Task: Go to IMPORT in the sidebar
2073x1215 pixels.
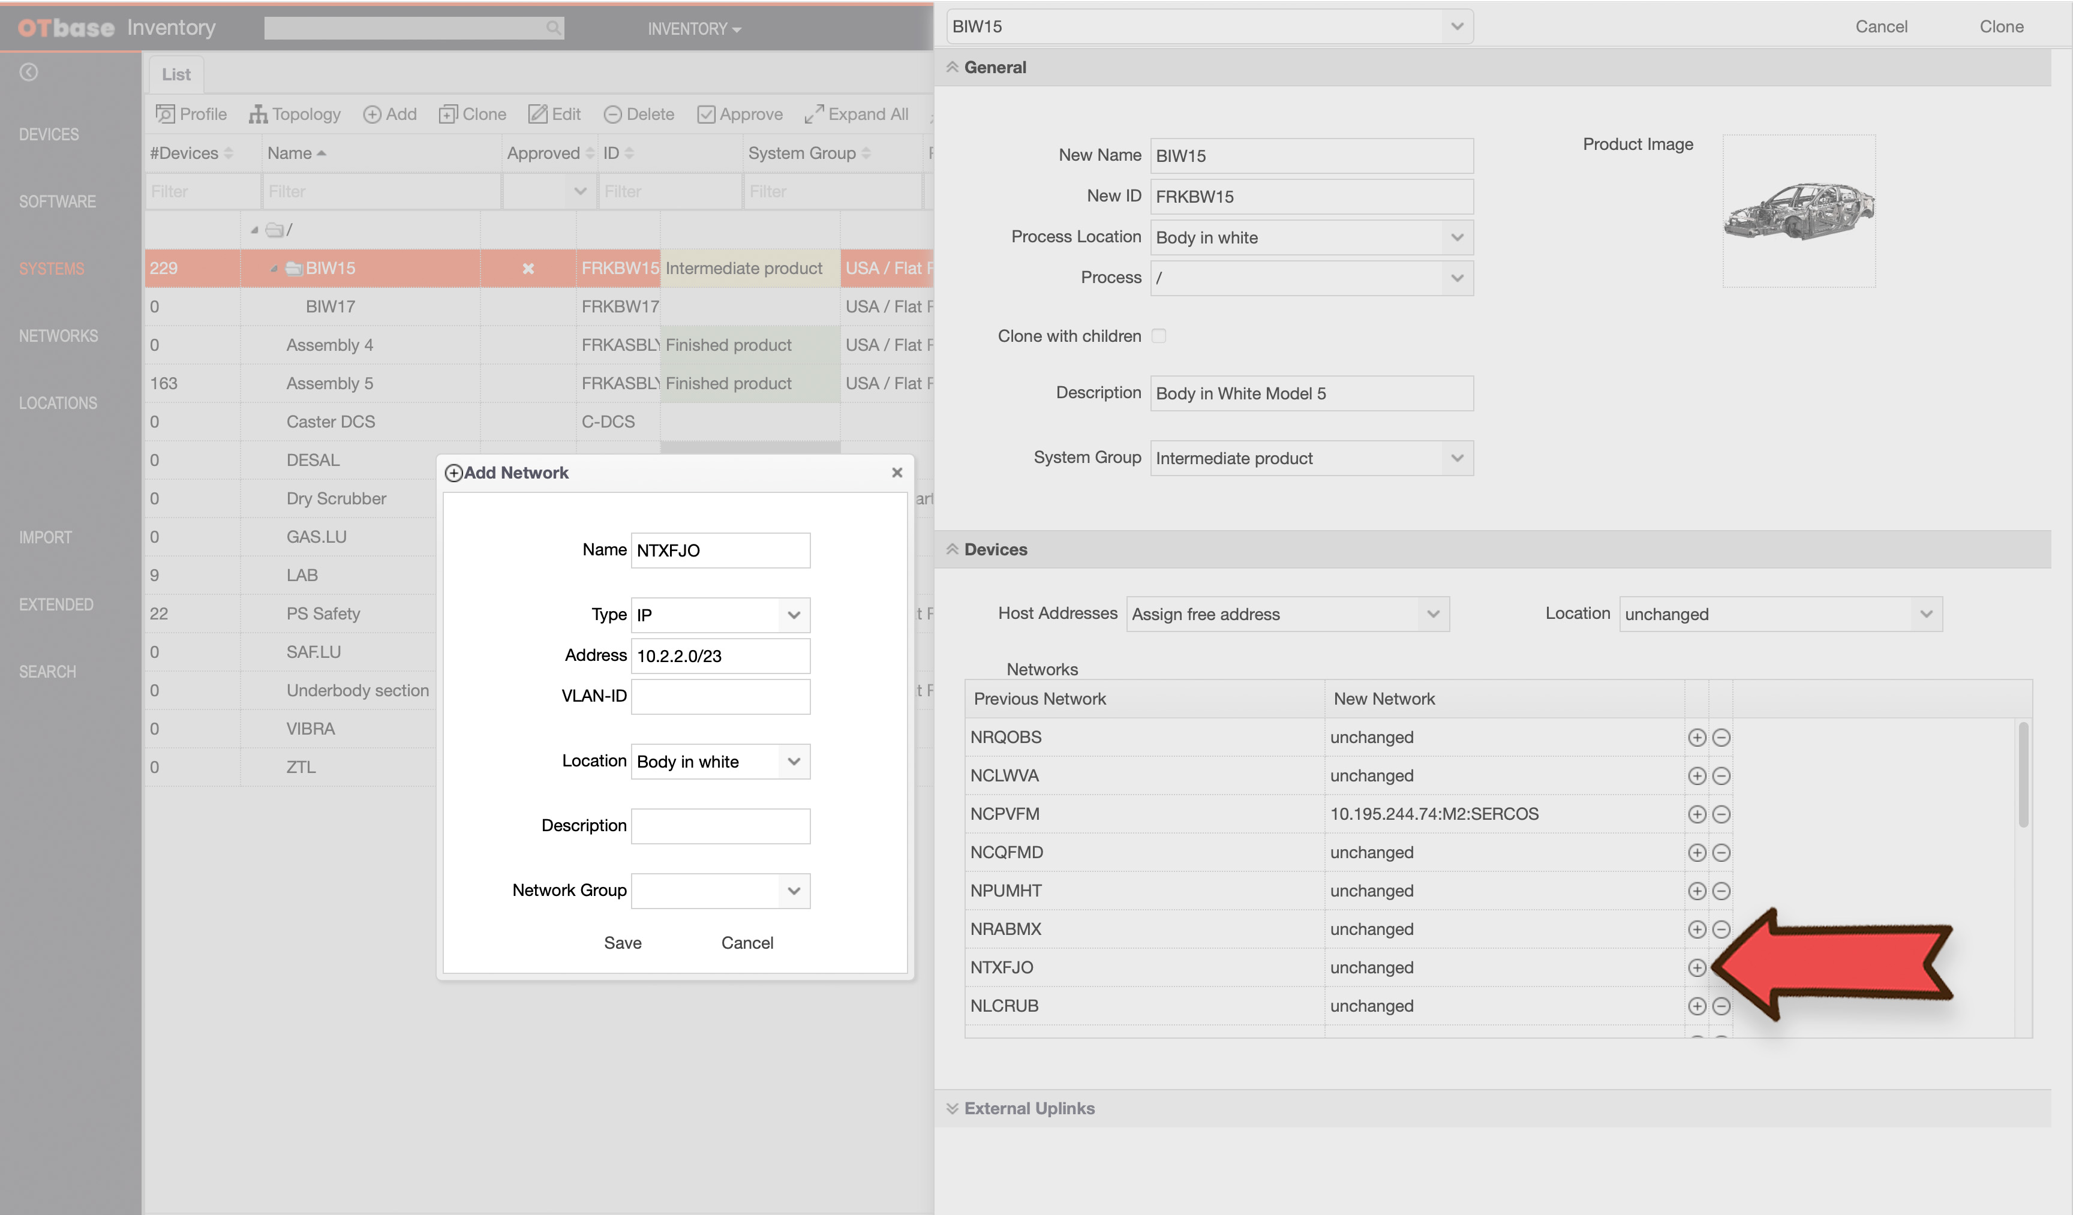Action: point(45,537)
